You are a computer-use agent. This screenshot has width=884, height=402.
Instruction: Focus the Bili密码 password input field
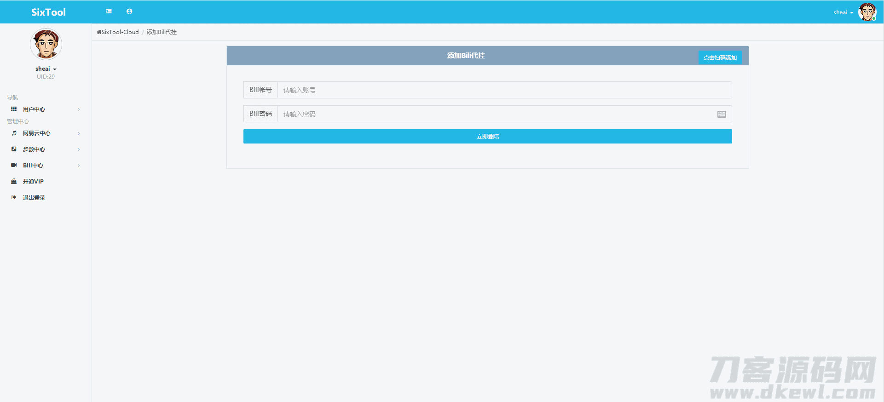[x=504, y=114]
